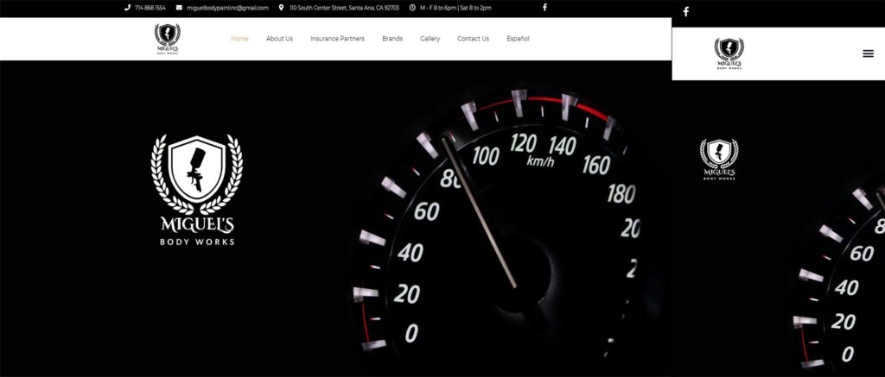This screenshot has height=377, width=885.
Task: Navigate to Contact Us
Action: coord(473,39)
